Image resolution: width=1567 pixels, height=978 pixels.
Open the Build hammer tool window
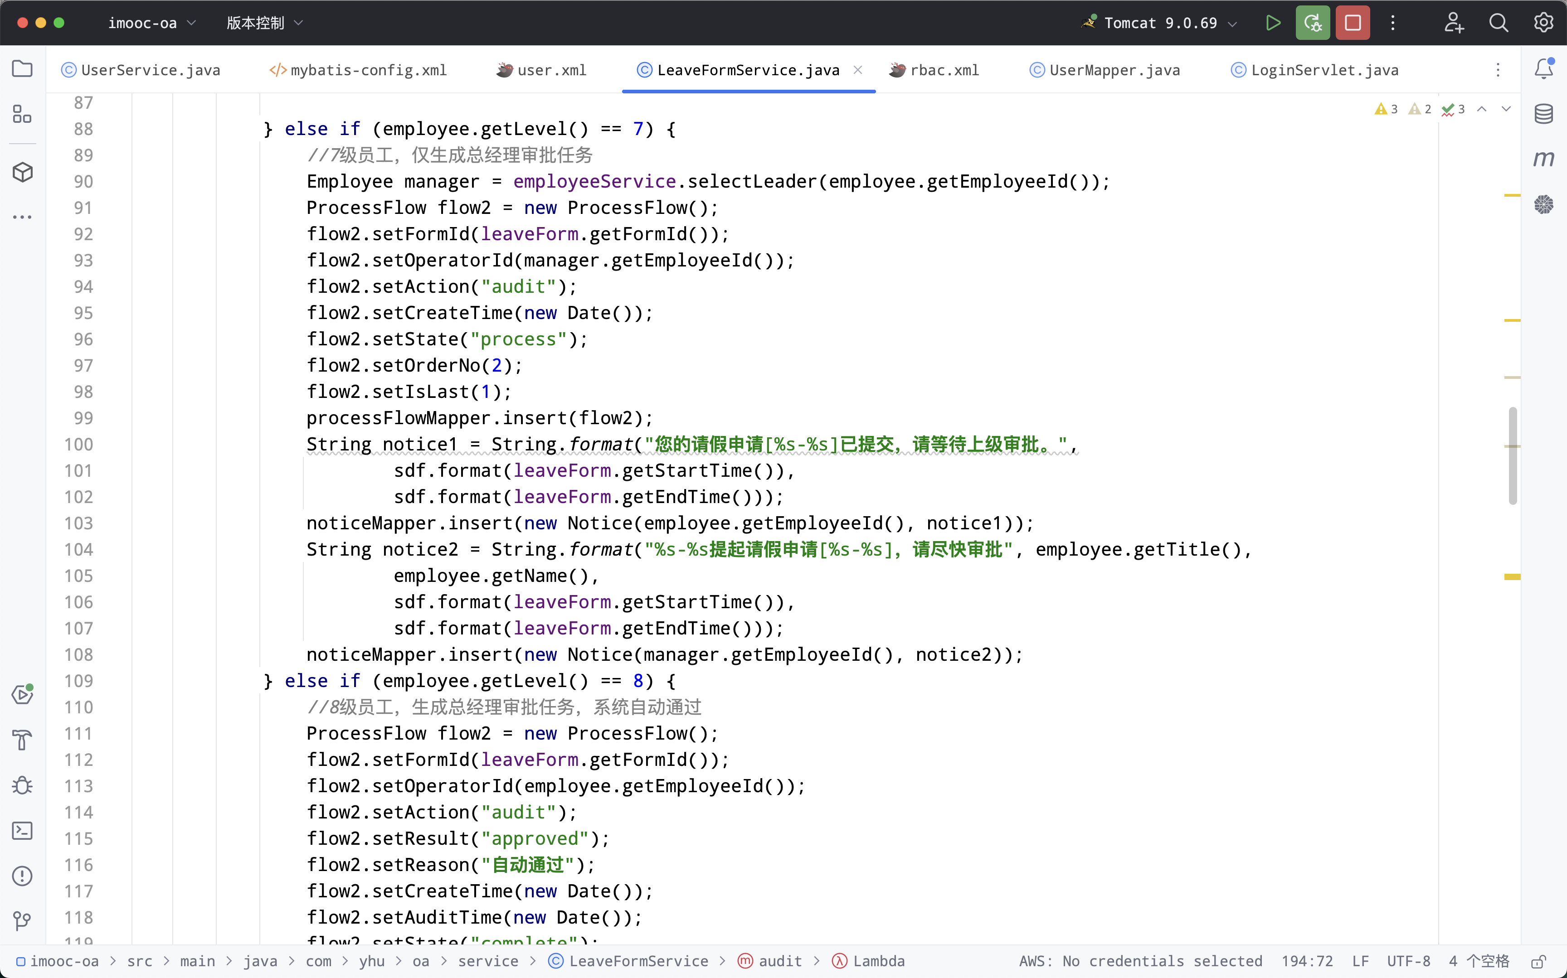click(23, 739)
